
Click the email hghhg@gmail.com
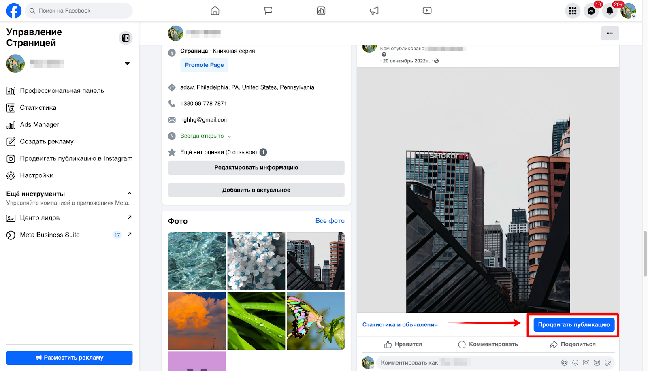pyautogui.click(x=204, y=120)
